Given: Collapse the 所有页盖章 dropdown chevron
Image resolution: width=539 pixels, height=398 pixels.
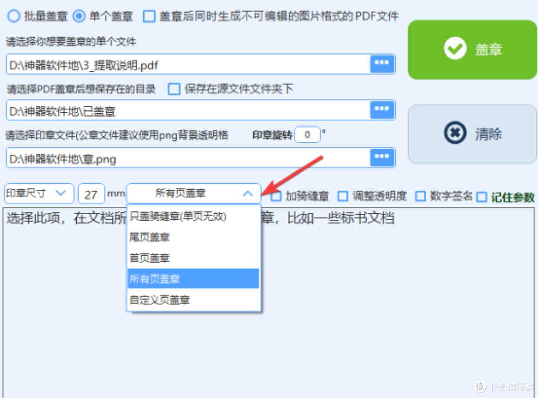Looking at the screenshot, I should pos(248,194).
